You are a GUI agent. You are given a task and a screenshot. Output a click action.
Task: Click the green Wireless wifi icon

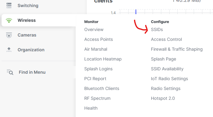9,20
